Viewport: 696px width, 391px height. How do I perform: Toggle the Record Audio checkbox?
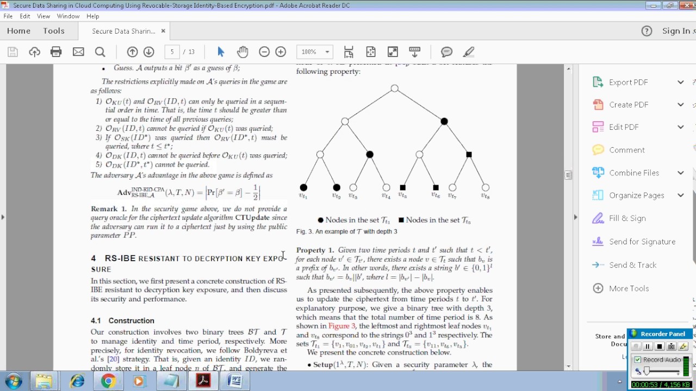[638, 360]
